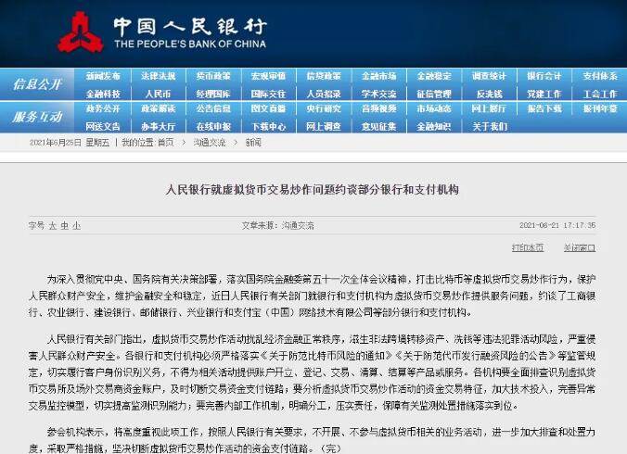
Task: Click the People's Bank of China logo
Action: point(81,31)
